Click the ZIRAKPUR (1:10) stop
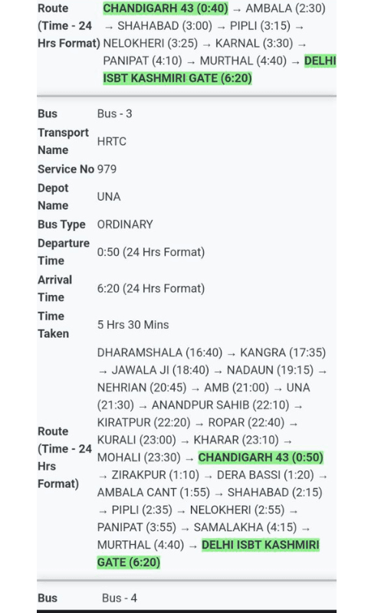368x613 pixels. point(156,475)
